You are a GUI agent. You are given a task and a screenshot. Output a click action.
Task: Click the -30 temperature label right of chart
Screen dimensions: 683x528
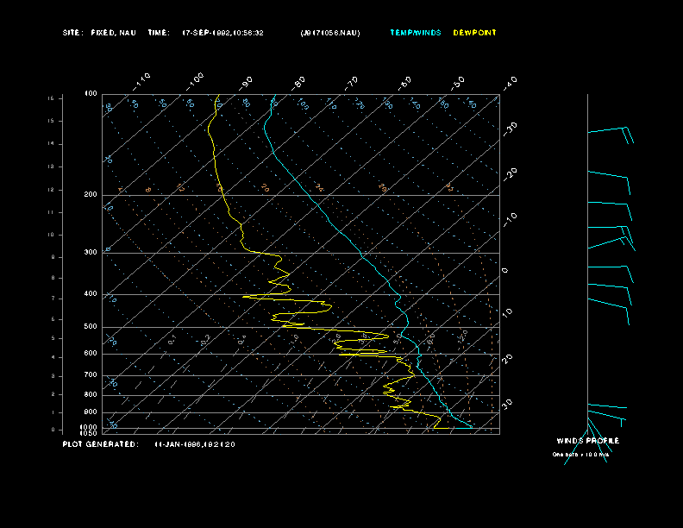(511, 129)
